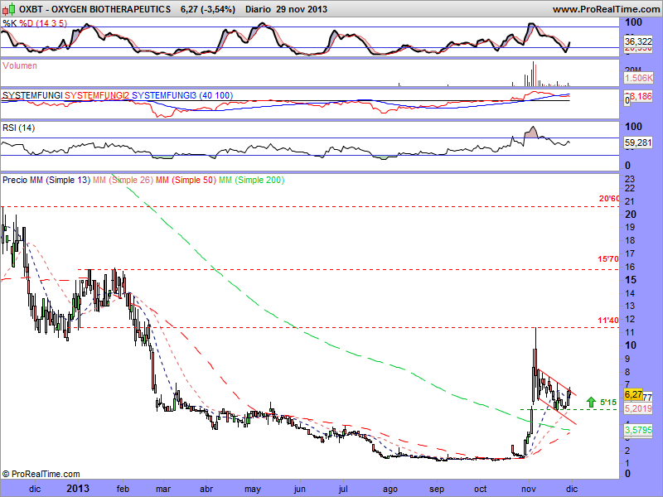
Task: Click the nov marker on the time axis
Action: pyautogui.click(x=529, y=489)
